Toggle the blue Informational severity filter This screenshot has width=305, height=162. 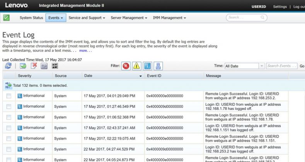pos(147,66)
